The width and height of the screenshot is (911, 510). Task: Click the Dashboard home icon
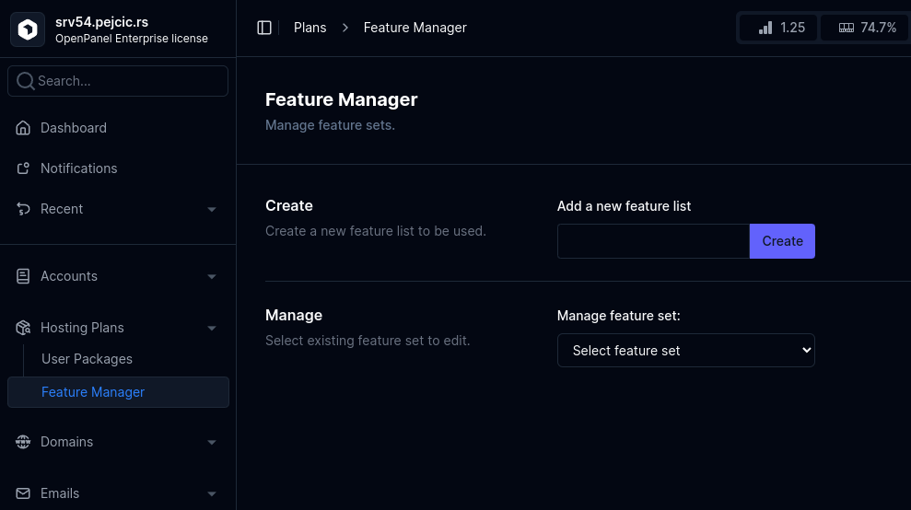23,128
